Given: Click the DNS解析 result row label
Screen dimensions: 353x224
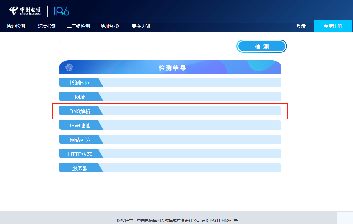Looking at the screenshot, I should click(80, 111).
